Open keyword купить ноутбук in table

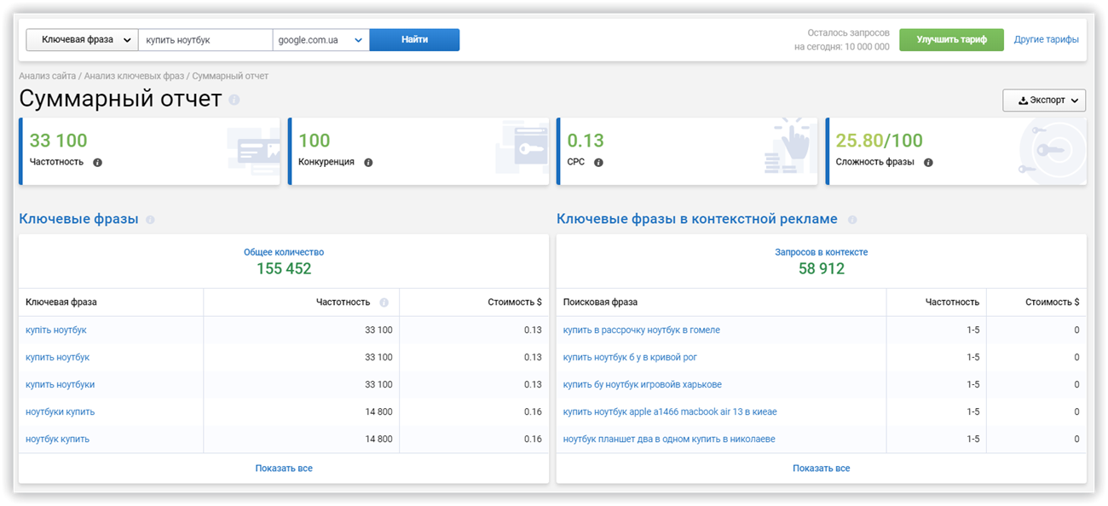(x=58, y=357)
